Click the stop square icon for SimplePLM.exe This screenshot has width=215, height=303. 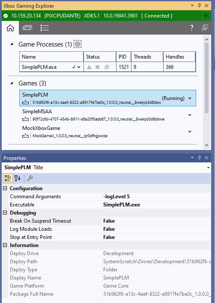point(98,67)
